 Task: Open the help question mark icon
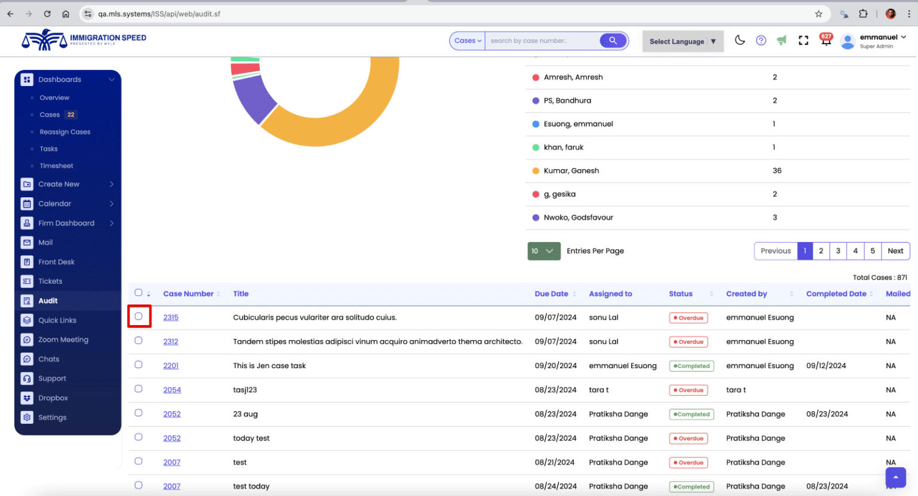pyautogui.click(x=761, y=40)
